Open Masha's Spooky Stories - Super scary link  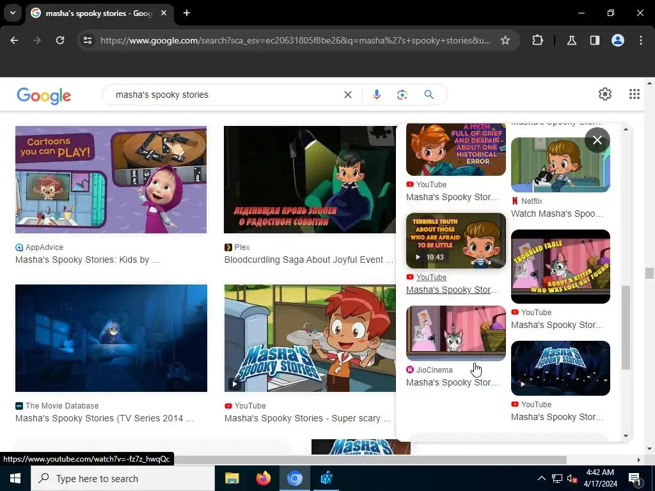point(308,418)
